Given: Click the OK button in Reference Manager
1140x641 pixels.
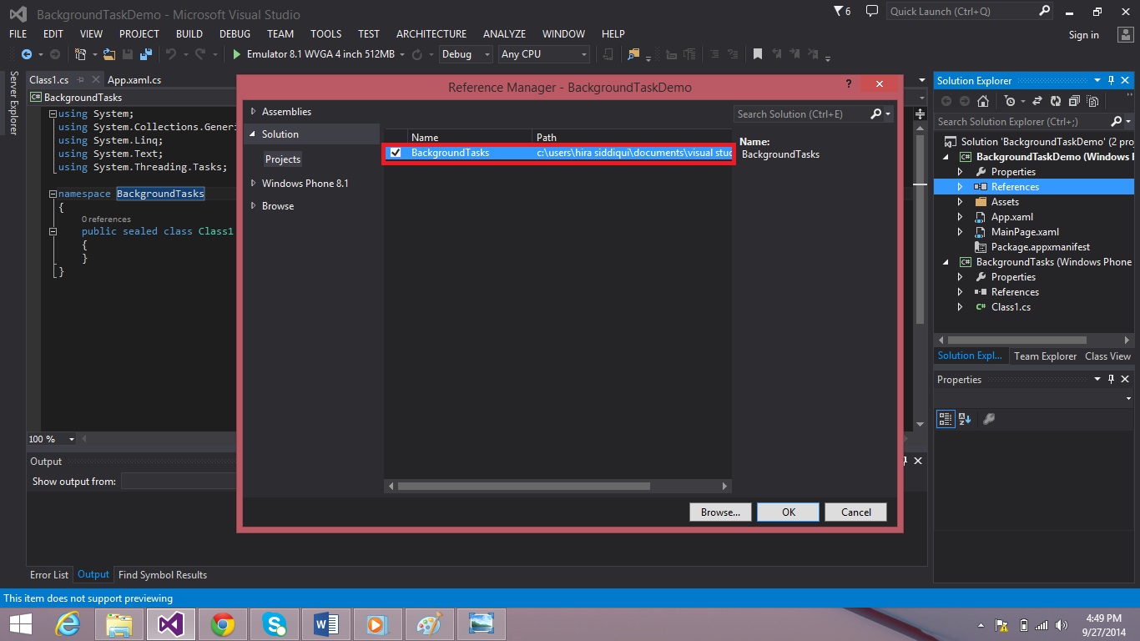Looking at the screenshot, I should (x=789, y=512).
